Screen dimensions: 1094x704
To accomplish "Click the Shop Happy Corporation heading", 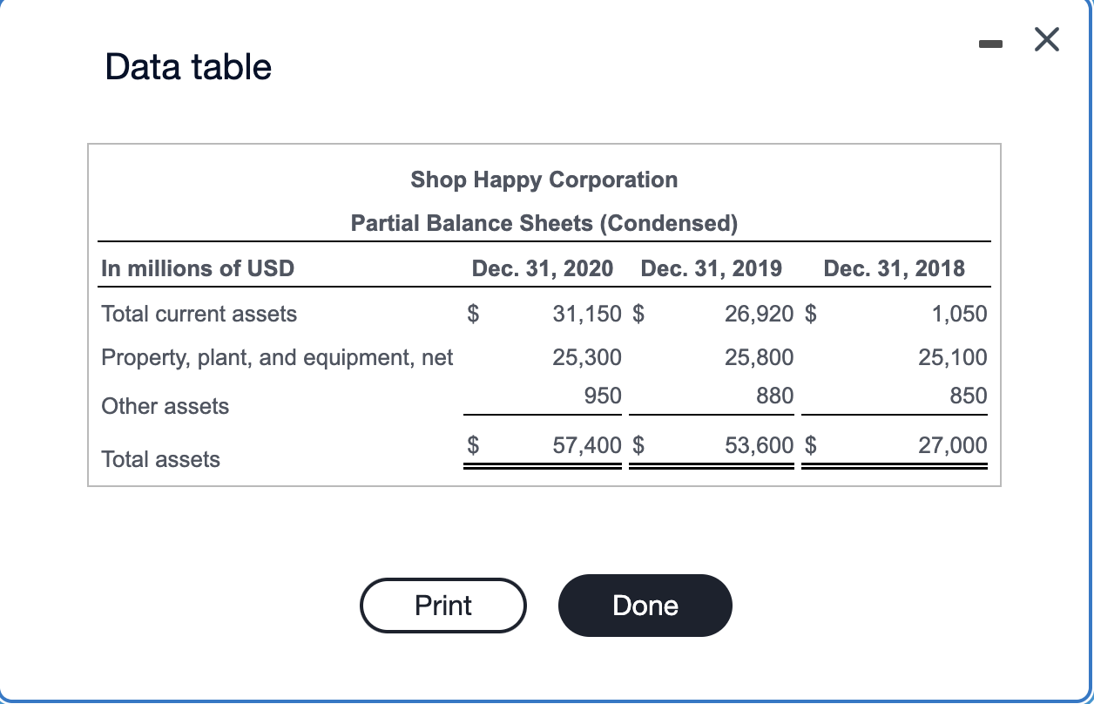I will [x=544, y=179].
